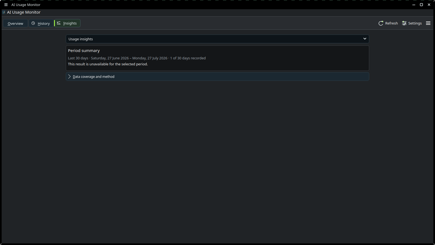Image resolution: width=435 pixels, height=245 pixels.
Task: Open Settings from the toolbar
Action: point(412,23)
